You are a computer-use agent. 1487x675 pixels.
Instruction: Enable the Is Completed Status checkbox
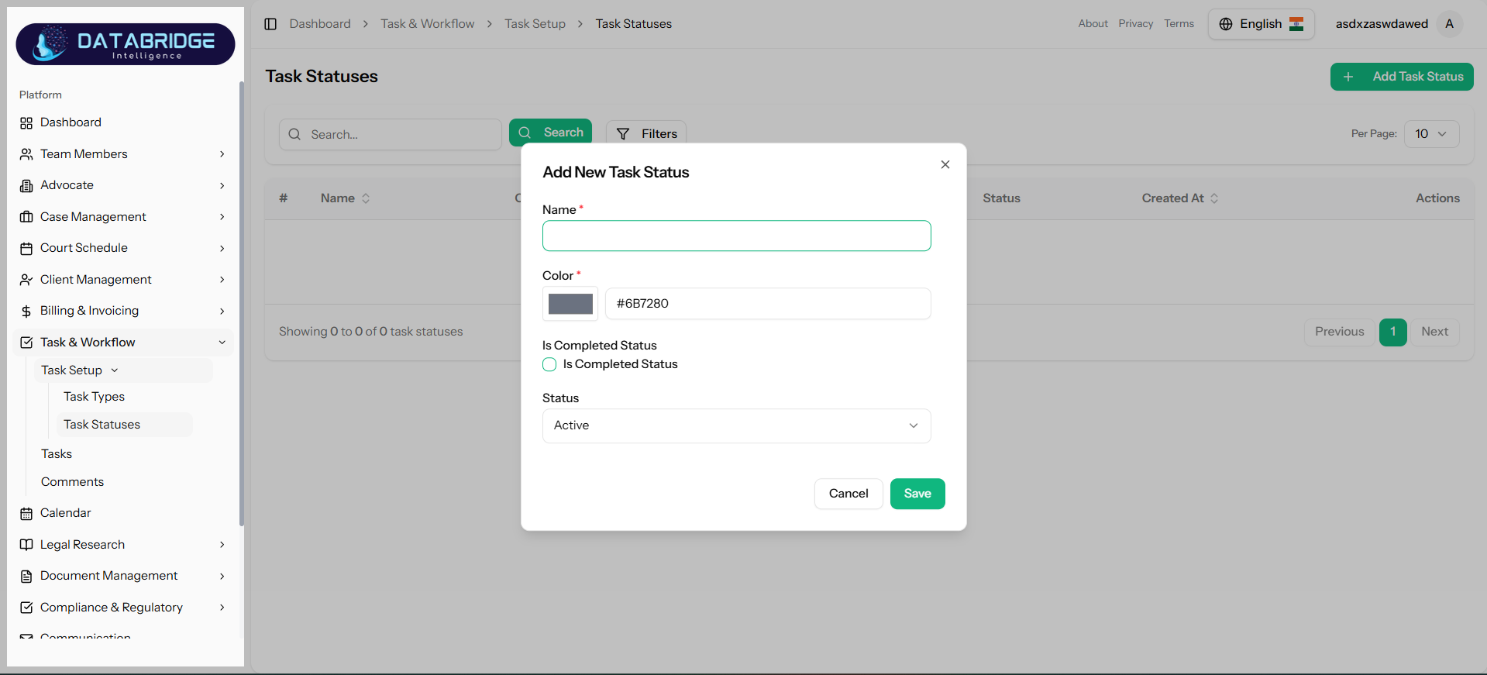click(549, 364)
